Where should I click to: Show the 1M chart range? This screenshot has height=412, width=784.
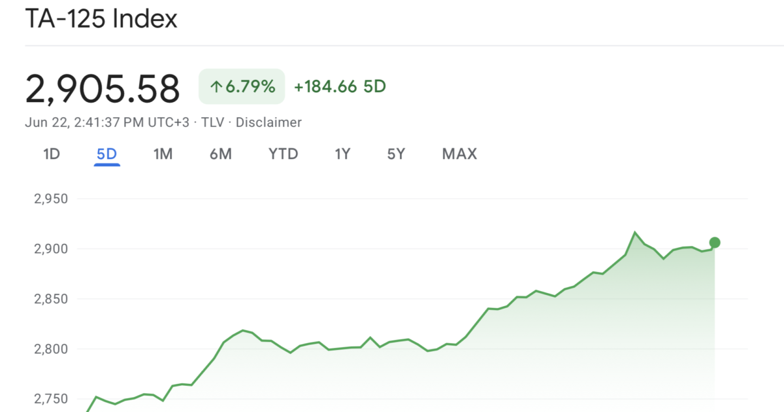[x=163, y=154]
